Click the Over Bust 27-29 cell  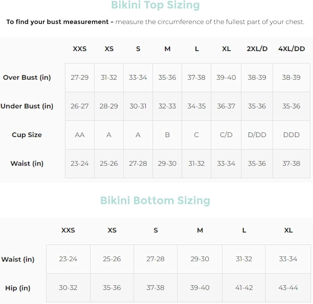point(80,78)
